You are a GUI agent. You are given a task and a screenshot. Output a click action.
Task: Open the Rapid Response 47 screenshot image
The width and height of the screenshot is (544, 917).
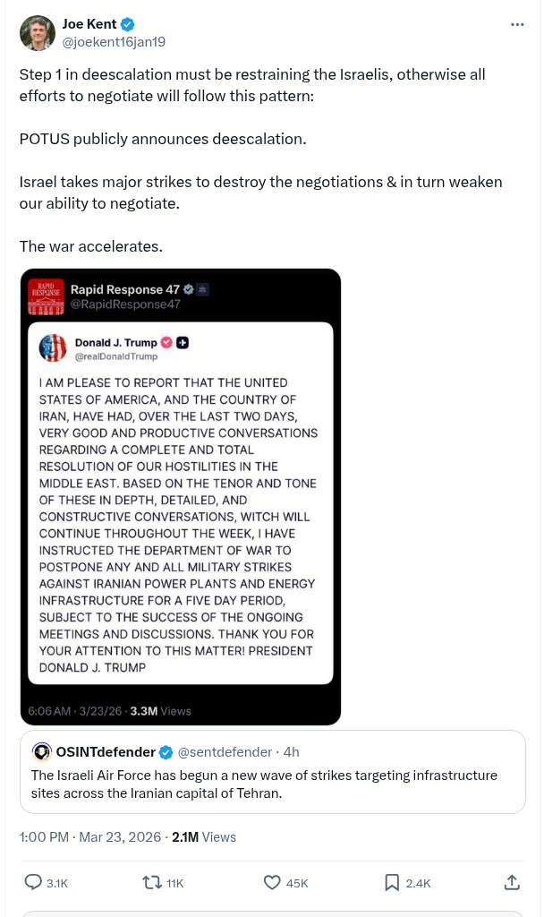pyautogui.click(x=180, y=497)
